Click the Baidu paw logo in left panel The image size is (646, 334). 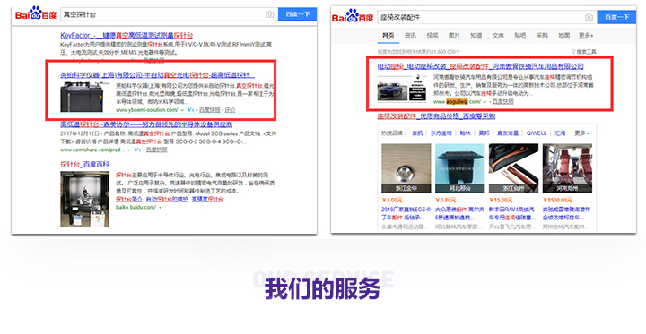pyautogui.click(x=35, y=13)
